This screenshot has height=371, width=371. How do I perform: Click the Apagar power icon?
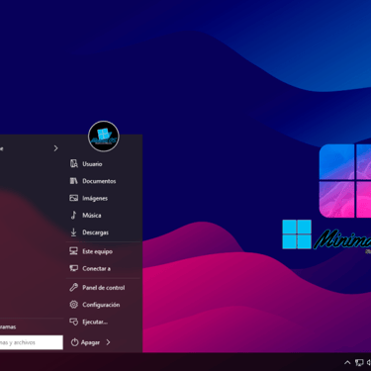pos(75,342)
